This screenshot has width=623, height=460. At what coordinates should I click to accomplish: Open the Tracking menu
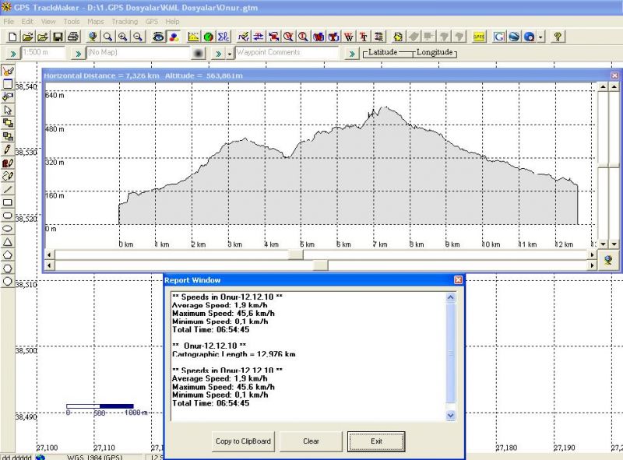124,21
